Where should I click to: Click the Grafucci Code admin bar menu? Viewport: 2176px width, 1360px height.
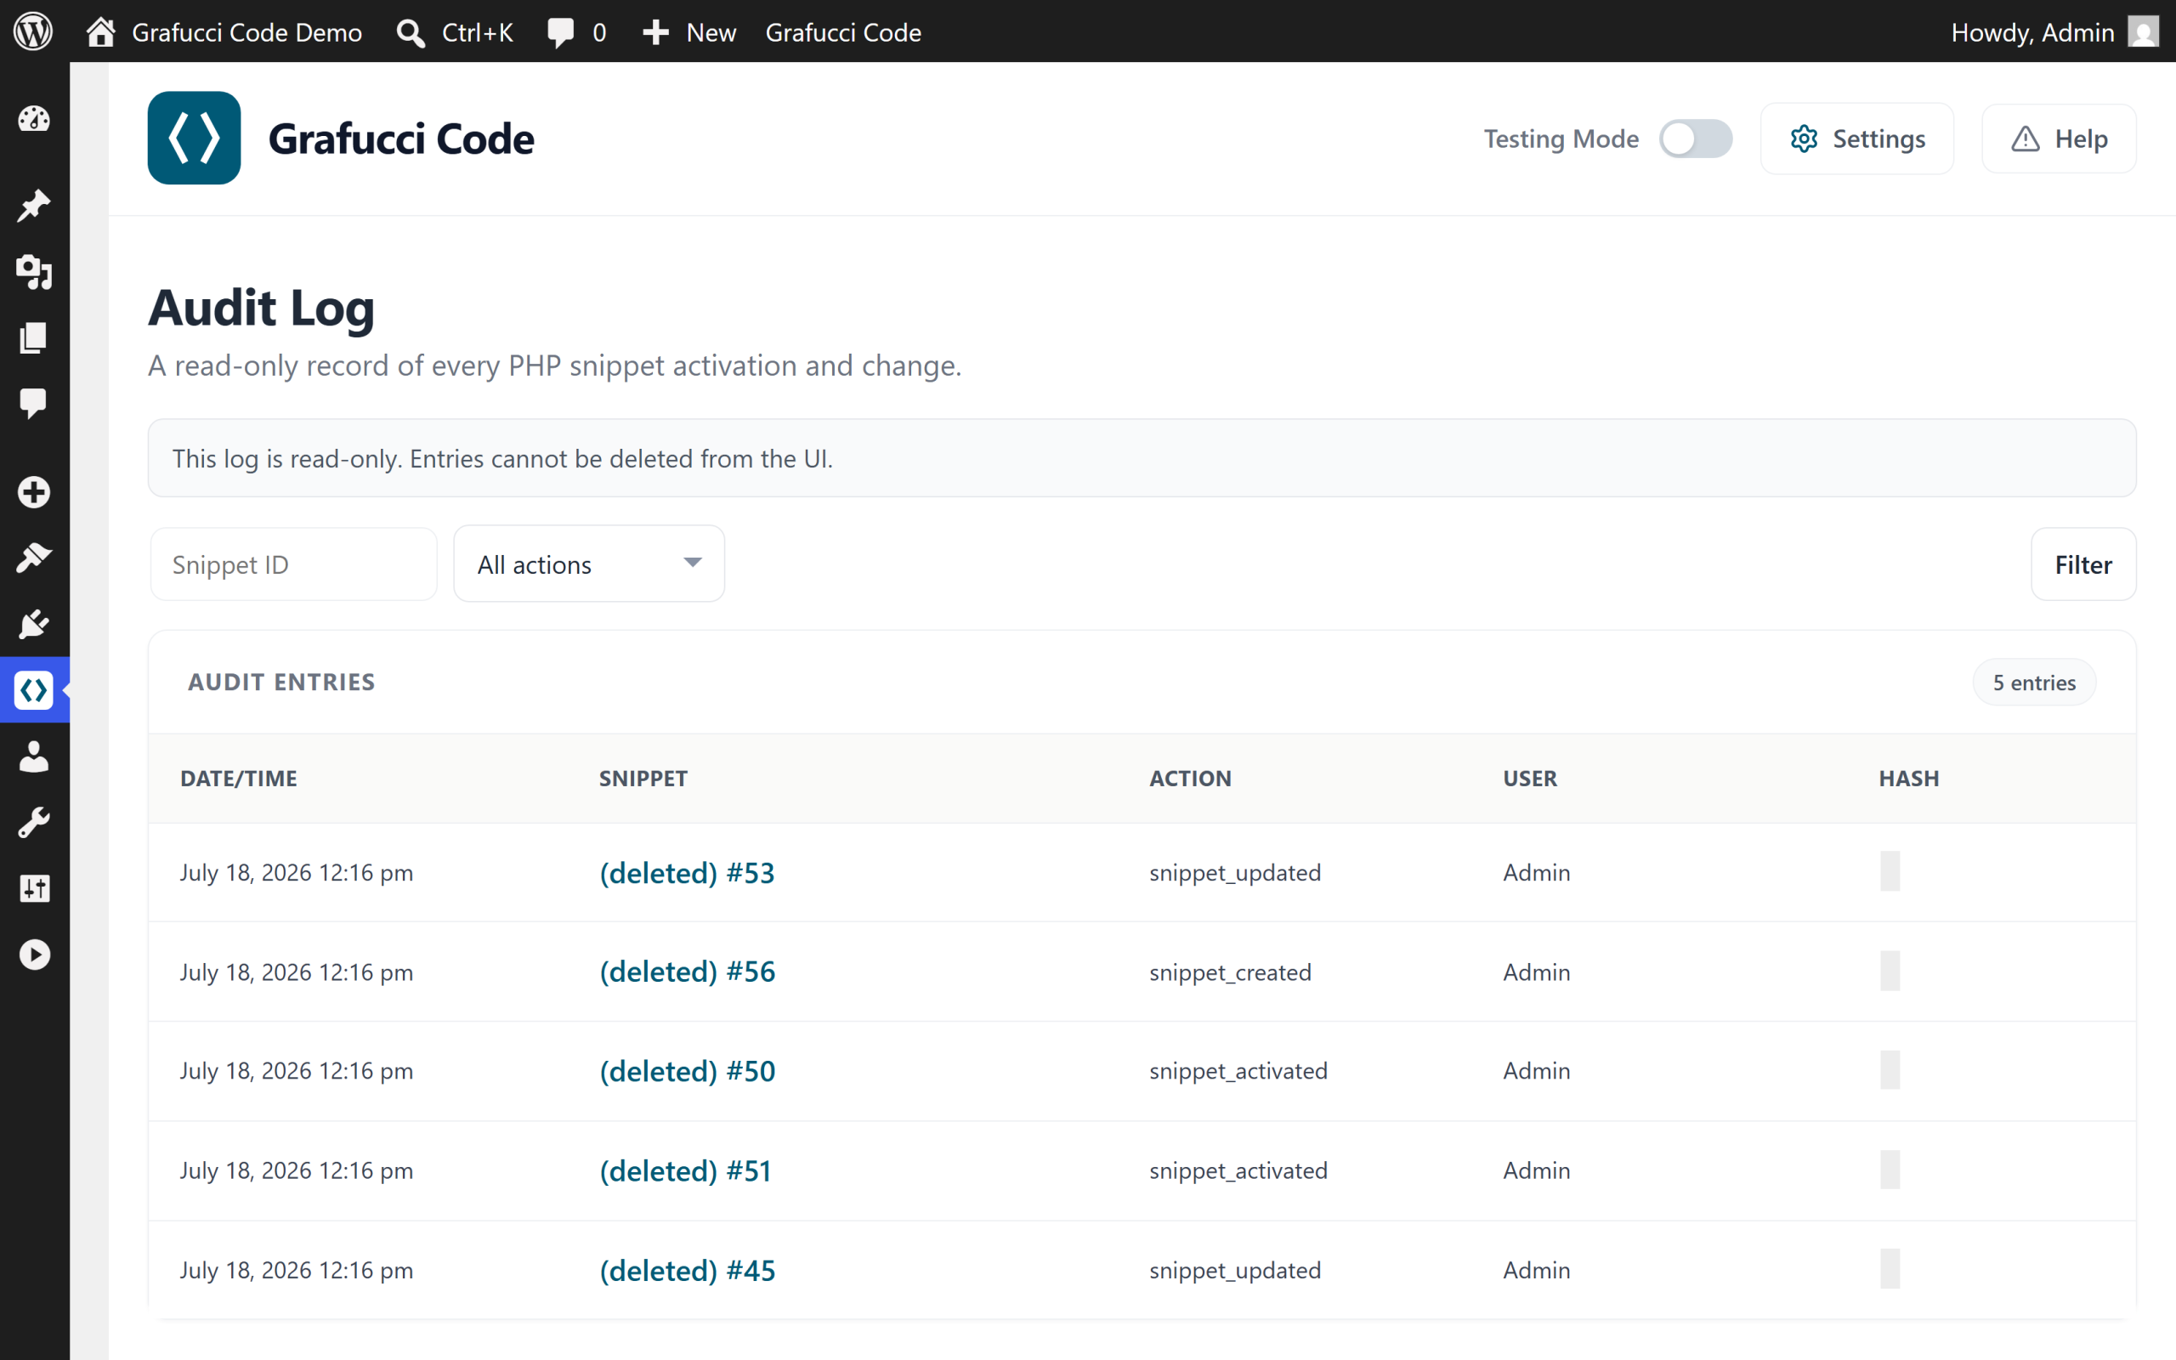843,32
